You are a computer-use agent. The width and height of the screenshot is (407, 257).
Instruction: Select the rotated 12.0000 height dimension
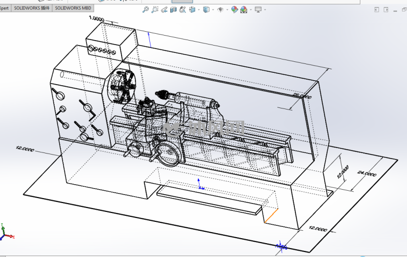click(x=342, y=172)
